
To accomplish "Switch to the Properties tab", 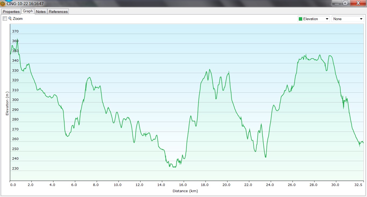I will [x=11, y=12].
